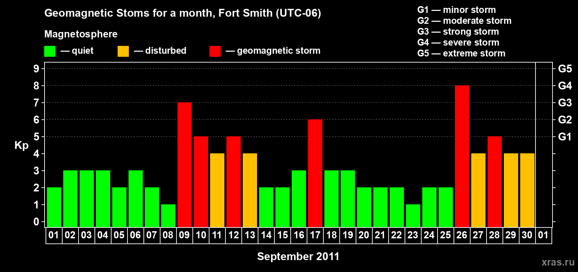Image resolution: width=578 pixels, height=272 pixels.
Task: Select the red bar for September 09
Action: pyautogui.click(x=184, y=165)
